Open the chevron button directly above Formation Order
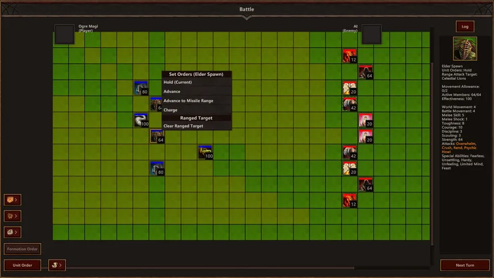This screenshot has height=278, width=494. click(x=13, y=232)
